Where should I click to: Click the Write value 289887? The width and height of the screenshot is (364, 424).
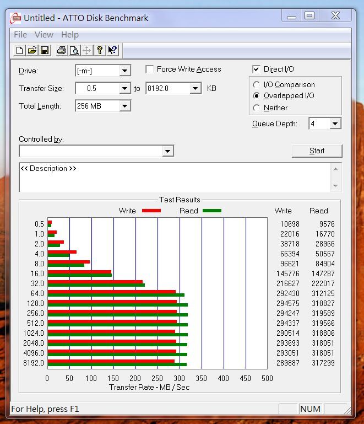288,363
